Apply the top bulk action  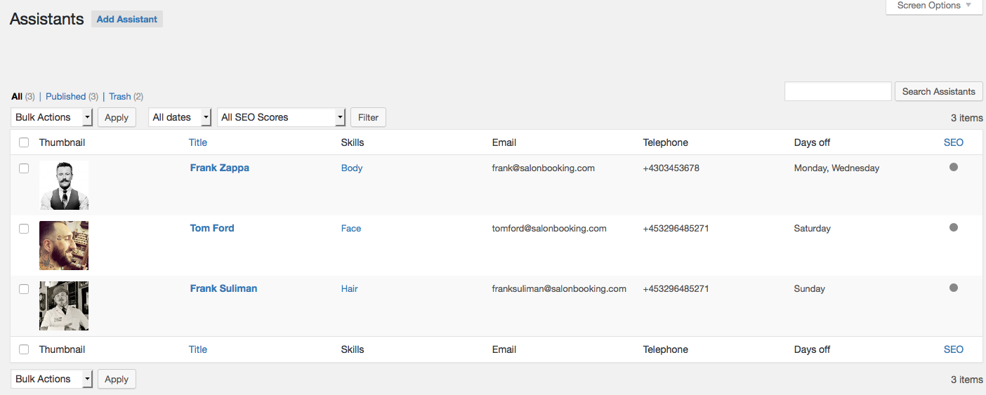(x=117, y=117)
